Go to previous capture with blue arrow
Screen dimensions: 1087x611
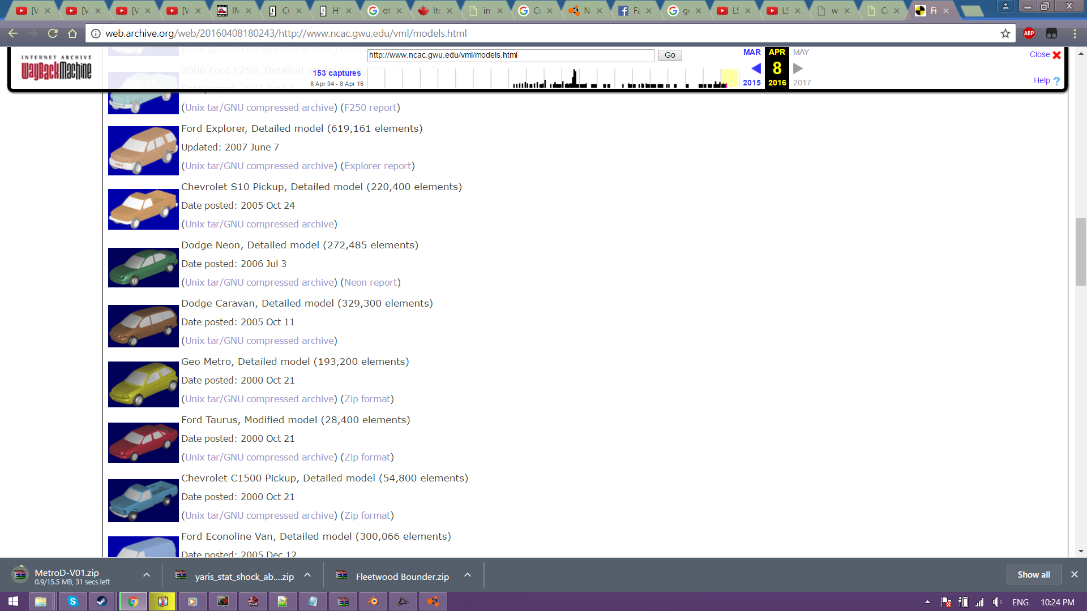click(756, 68)
